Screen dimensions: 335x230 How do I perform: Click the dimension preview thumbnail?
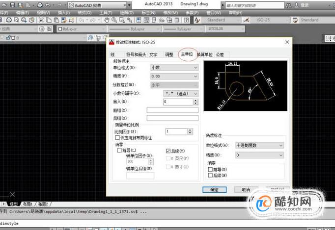(x=246, y=86)
